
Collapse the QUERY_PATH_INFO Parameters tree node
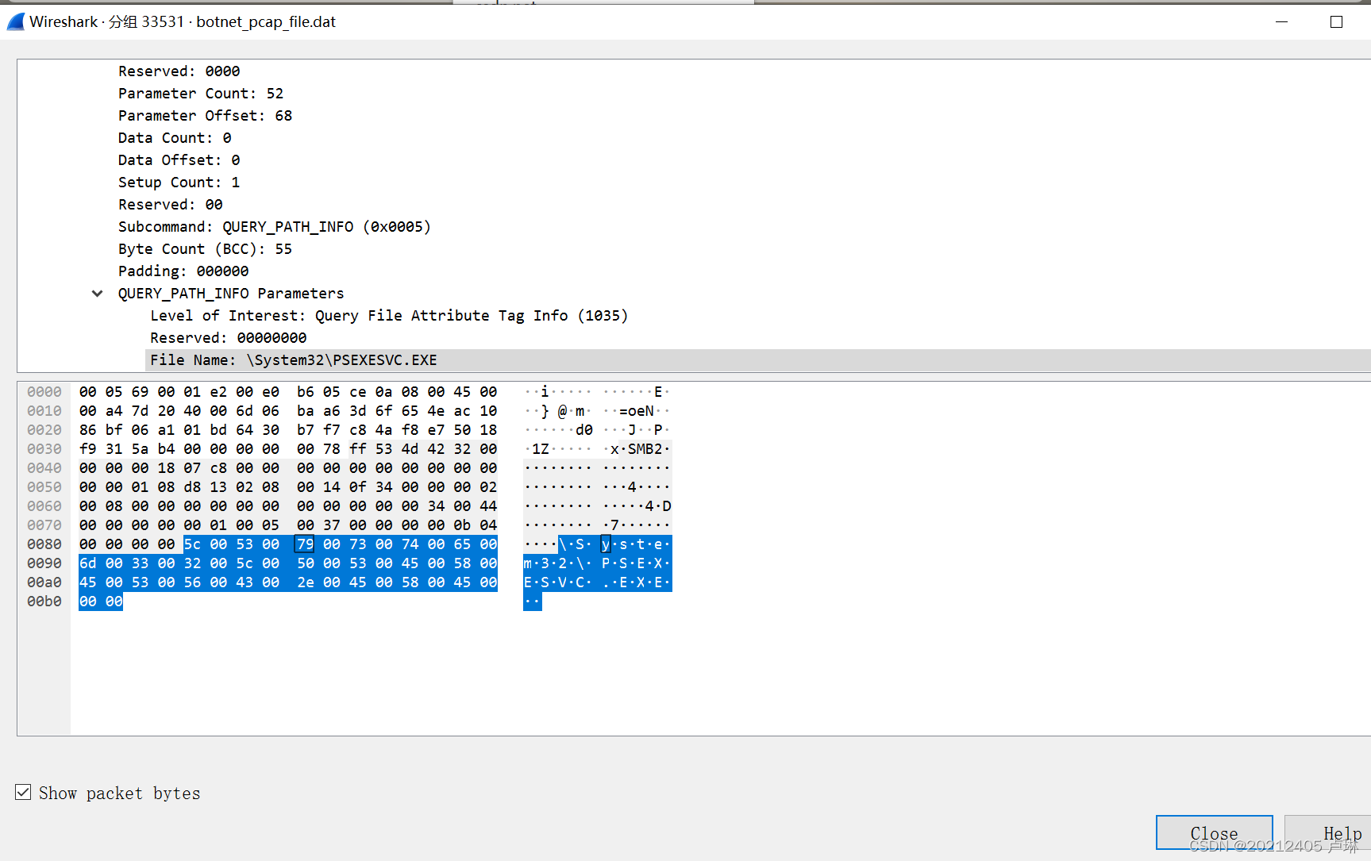(x=97, y=294)
